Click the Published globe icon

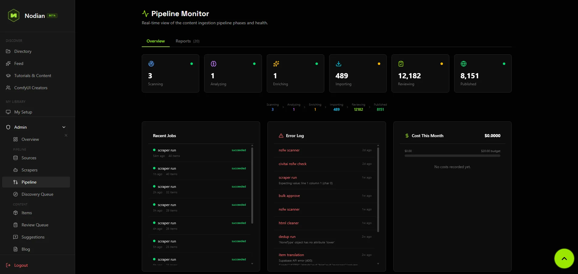tap(464, 64)
